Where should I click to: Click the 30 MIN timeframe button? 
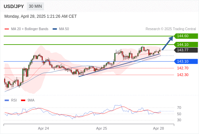pyautogui.click(x=35, y=6)
